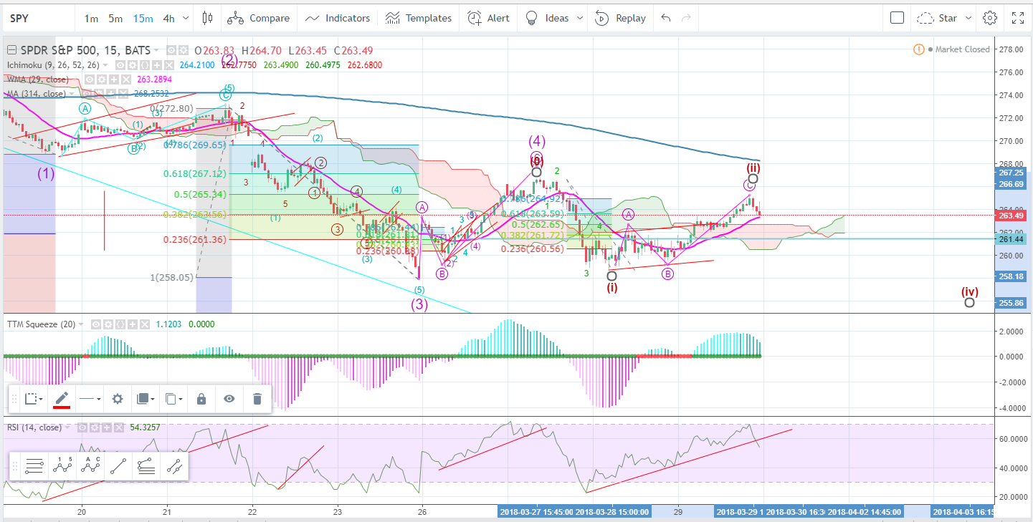Open drawing templates dropdown in floating toolbar
Image resolution: width=1033 pixels, height=522 pixels.
34,399
